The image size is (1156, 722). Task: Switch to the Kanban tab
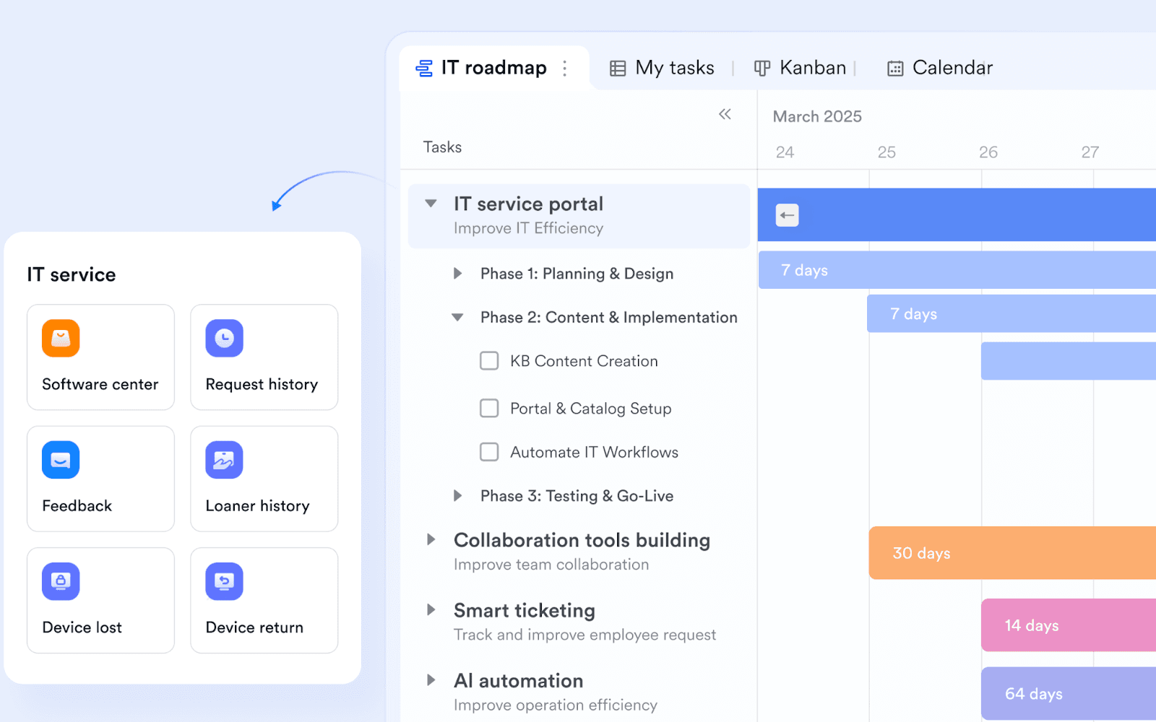tap(800, 68)
